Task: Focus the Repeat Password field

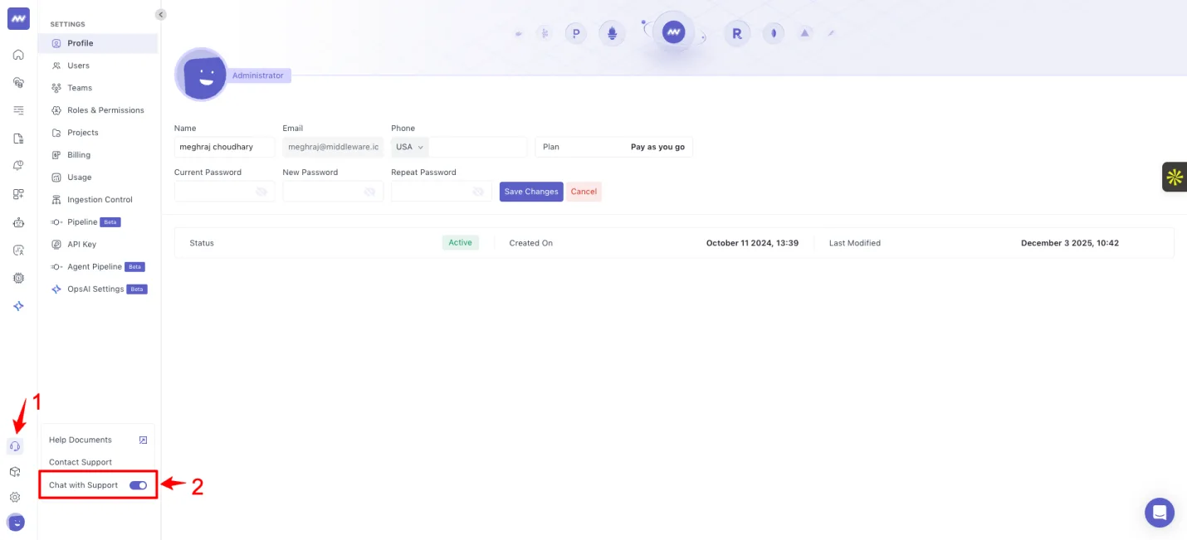Action: [442, 192]
